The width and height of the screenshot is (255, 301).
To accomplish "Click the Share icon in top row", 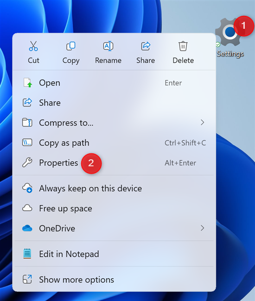I will [146, 46].
